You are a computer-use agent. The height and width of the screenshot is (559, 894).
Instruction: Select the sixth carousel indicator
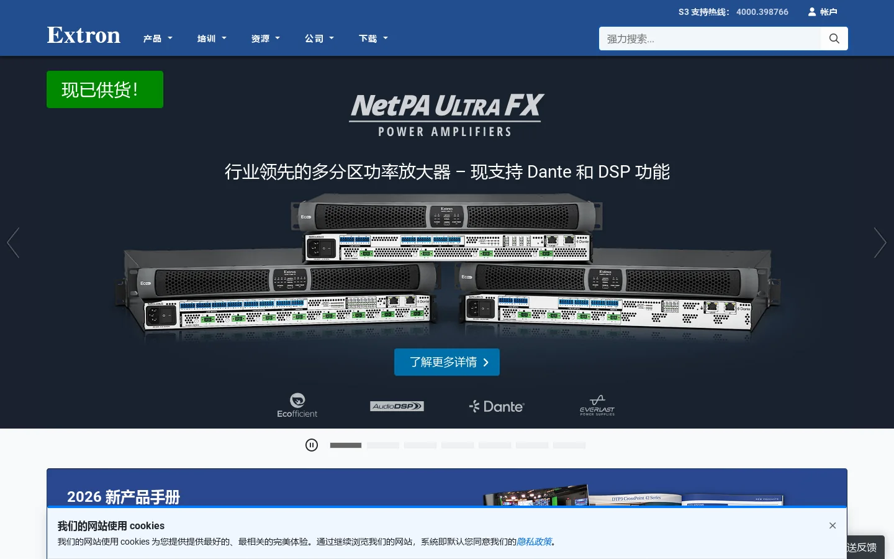532,445
